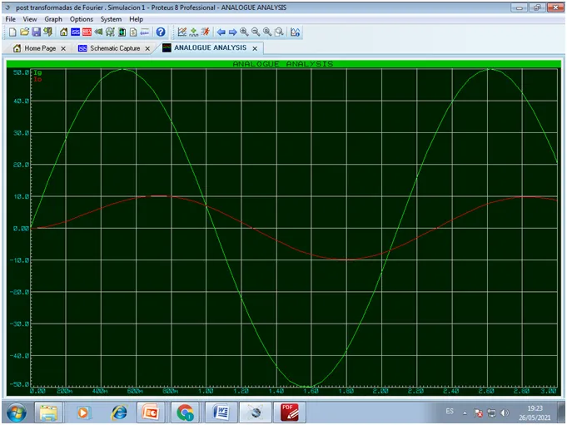The height and width of the screenshot is (425, 567).
Task: Open Help with the blue question mark icon
Action: pos(161,32)
